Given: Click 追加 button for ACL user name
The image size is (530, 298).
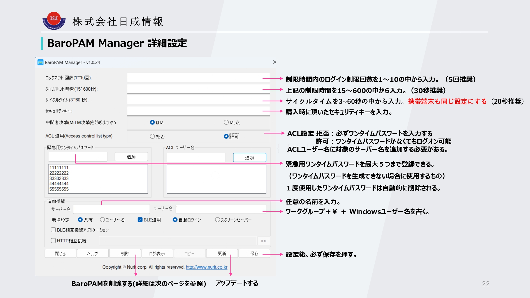Looking at the screenshot, I should tap(250, 158).
